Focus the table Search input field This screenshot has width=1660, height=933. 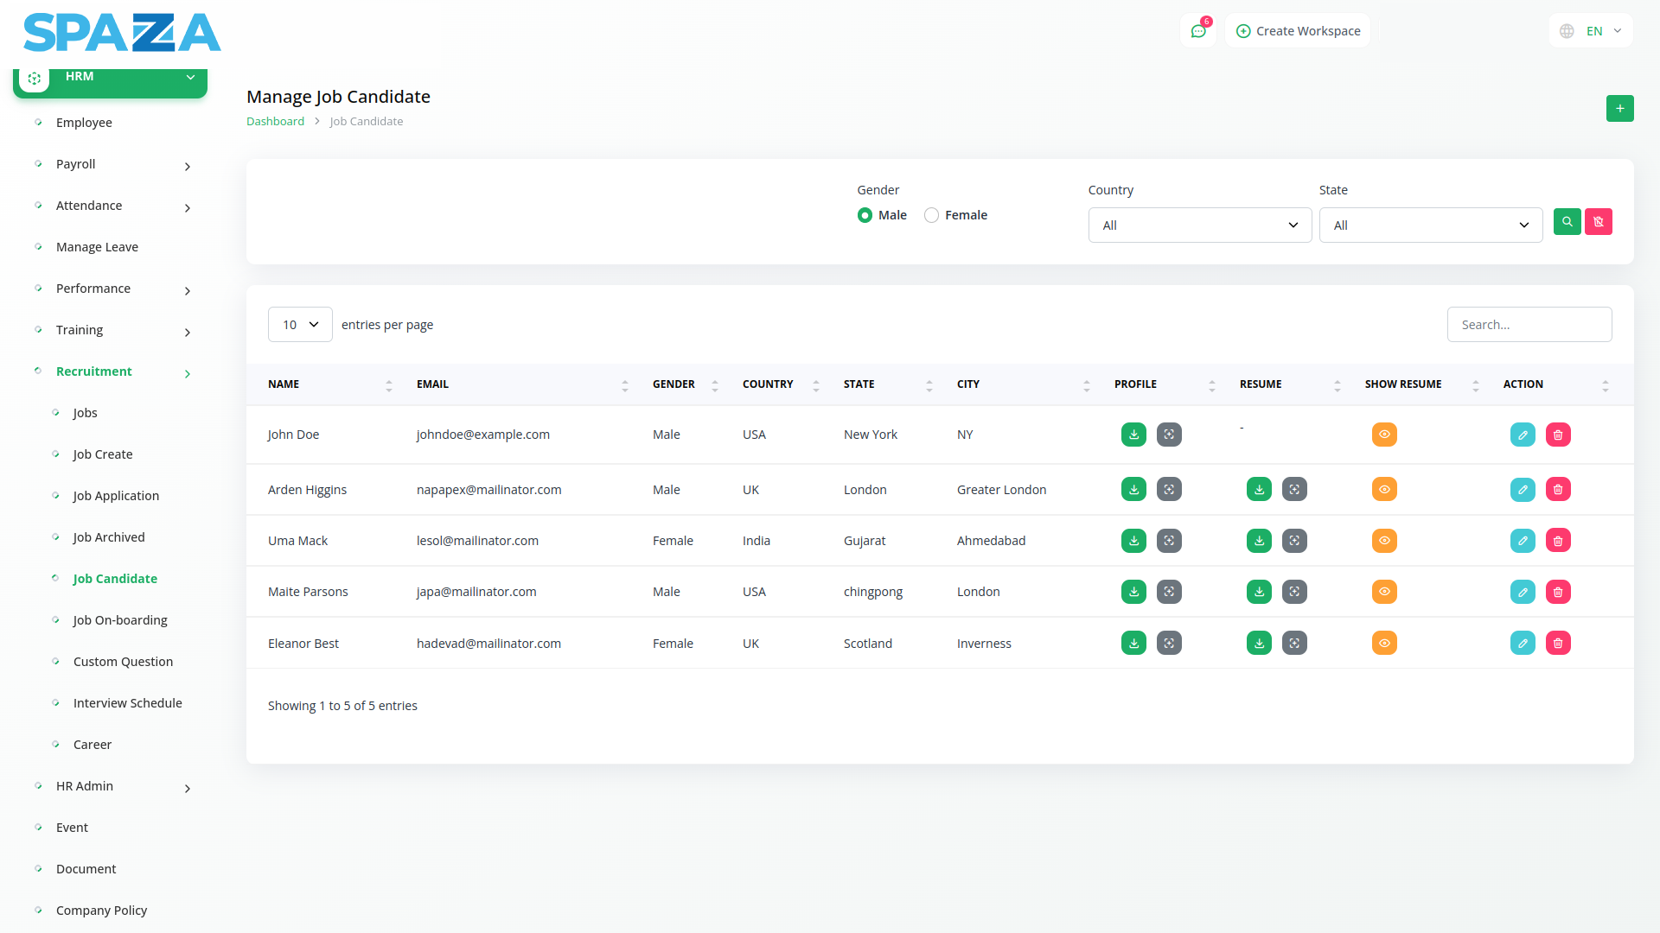pyautogui.click(x=1529, y=325)
